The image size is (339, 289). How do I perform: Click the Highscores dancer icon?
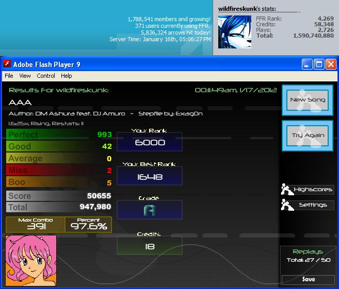pos(287,189)
